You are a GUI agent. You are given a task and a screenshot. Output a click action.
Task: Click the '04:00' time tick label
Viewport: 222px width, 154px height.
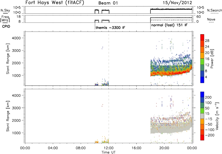pyautogui.click(x=53, y=148)
